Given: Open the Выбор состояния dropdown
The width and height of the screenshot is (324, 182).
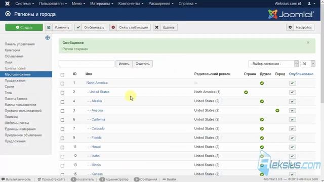Looking at the screenshot, I should pyautogui.click(x=273, y=64).
